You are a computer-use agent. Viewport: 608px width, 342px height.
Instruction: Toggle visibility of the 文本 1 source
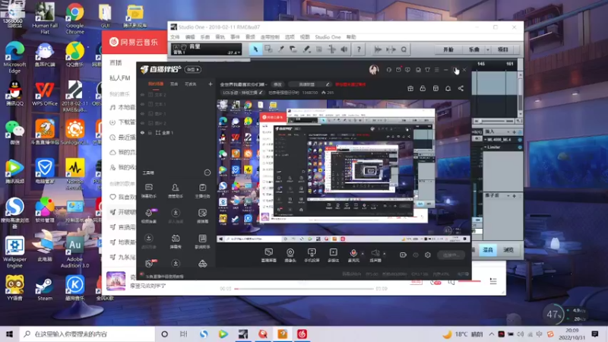pos(142,104)
